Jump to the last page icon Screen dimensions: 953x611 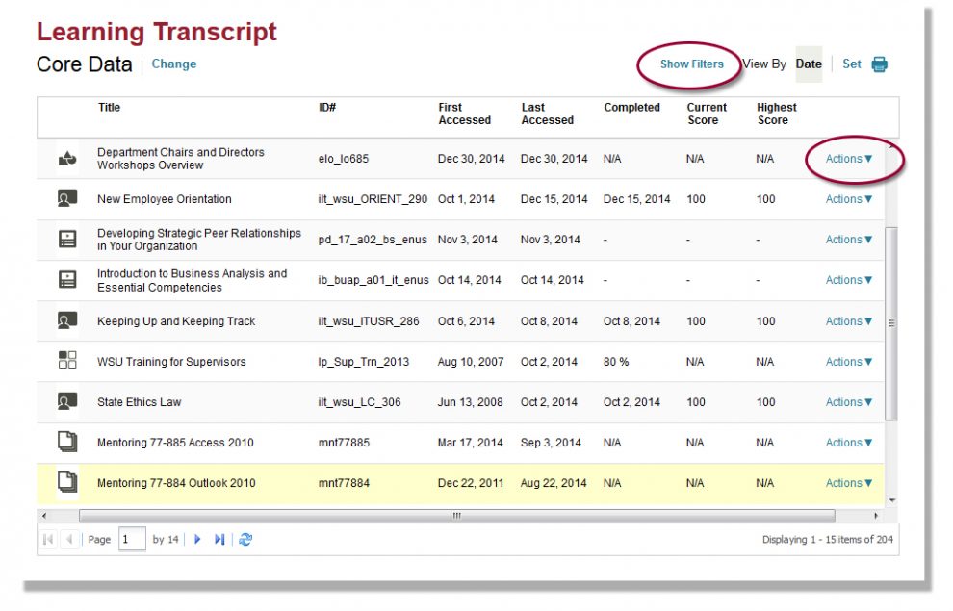pos(219,539)
